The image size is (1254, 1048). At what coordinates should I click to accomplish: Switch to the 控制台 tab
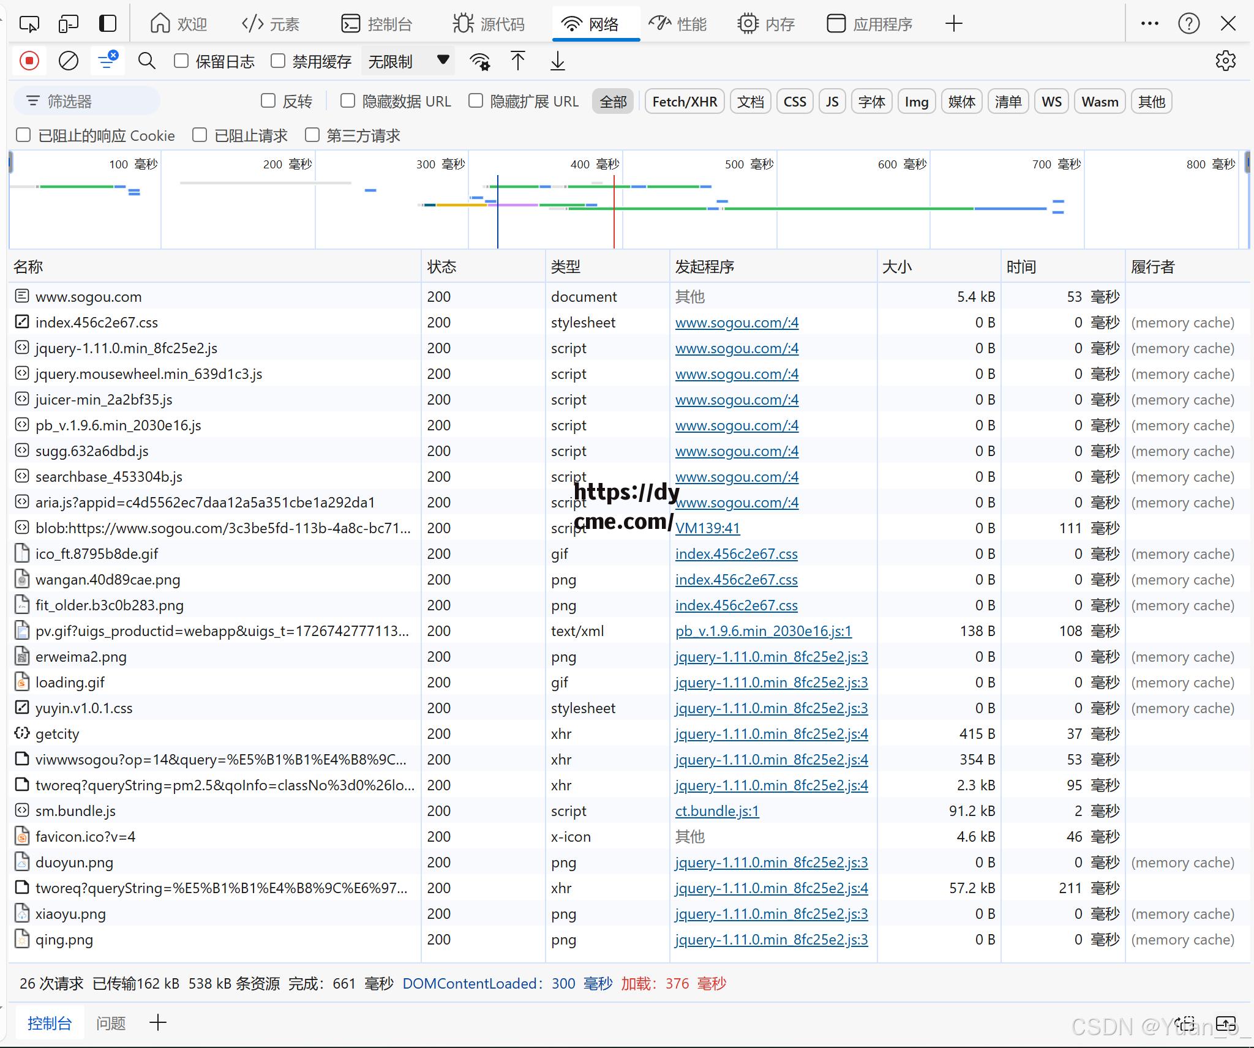point(377,24)
